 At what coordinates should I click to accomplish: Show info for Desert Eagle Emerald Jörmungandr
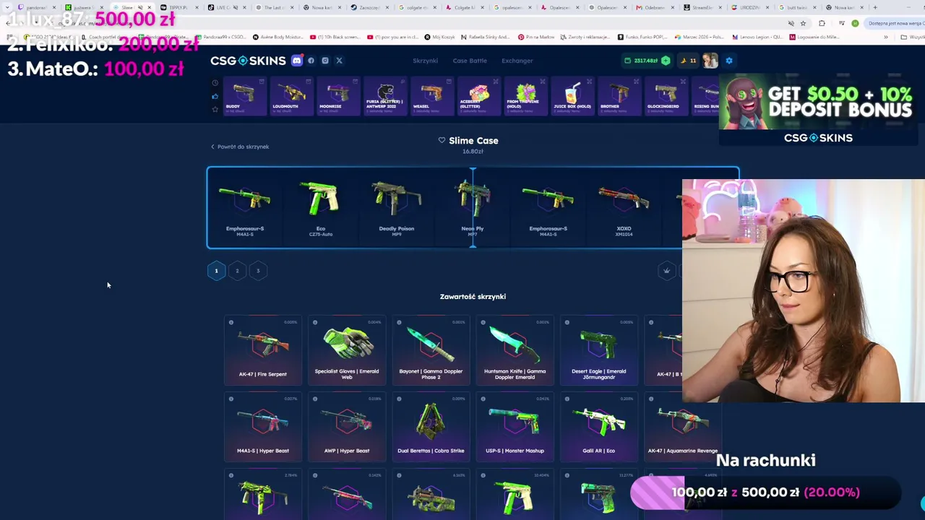567,322
